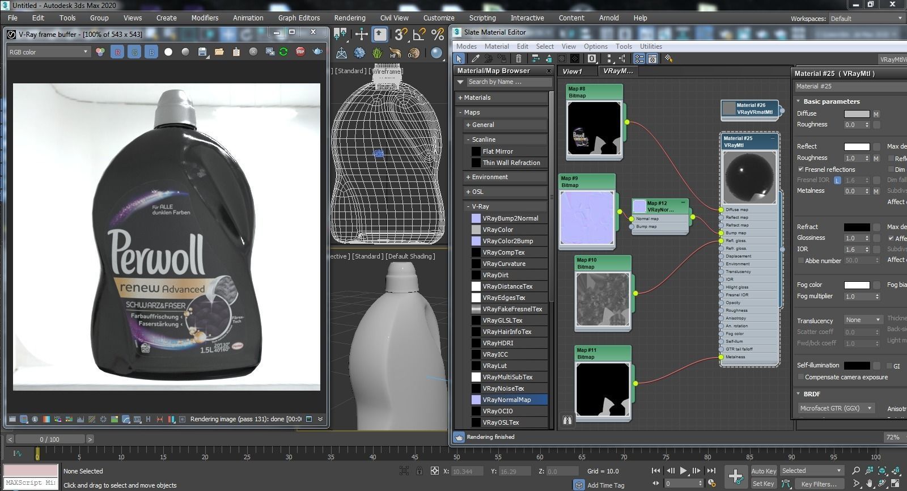Open the RGB color channel dropdown
This screenshot has height=491, width=907.
(x=49, y=52)
